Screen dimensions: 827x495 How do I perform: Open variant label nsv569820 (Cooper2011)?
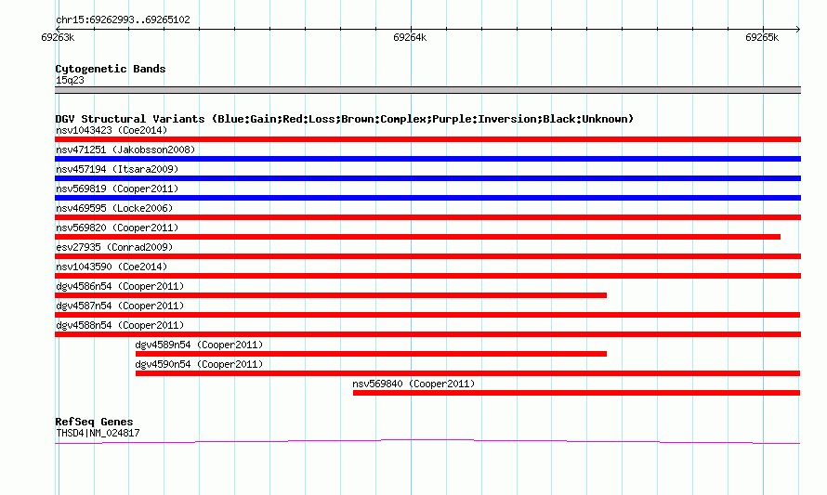(117, 228)
